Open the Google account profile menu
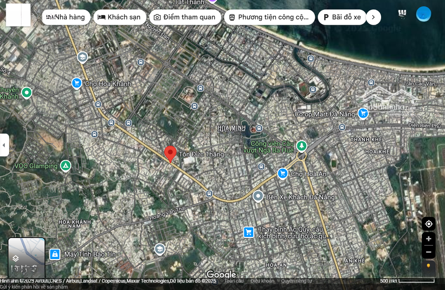This screenshot has width=445, height=290. tap(424, 14)
